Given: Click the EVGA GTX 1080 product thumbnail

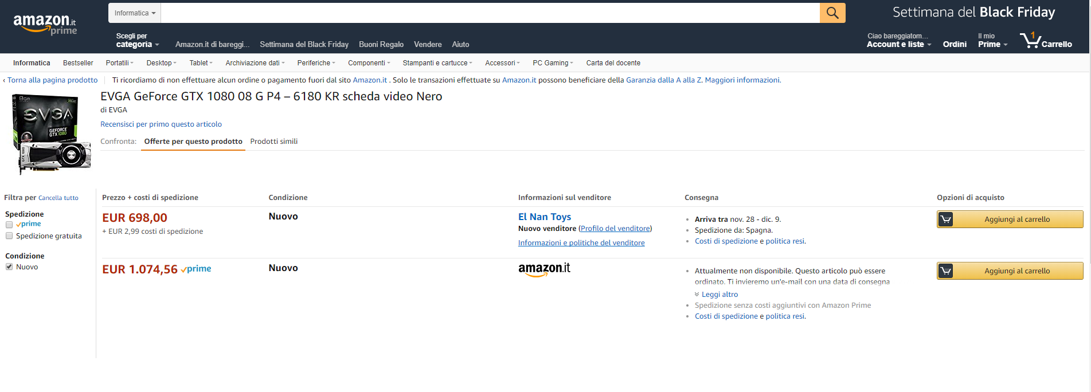Looking at the screenshot, I should point(51,135).
